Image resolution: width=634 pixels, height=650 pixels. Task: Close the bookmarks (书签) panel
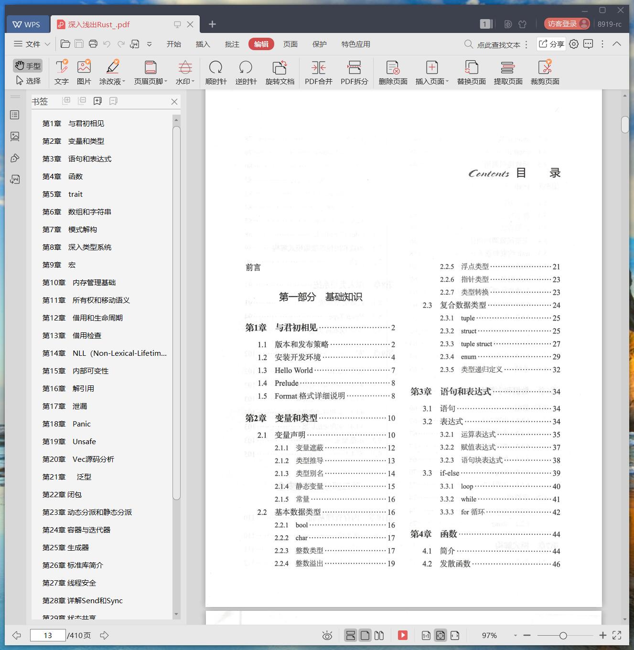[174, 101]
